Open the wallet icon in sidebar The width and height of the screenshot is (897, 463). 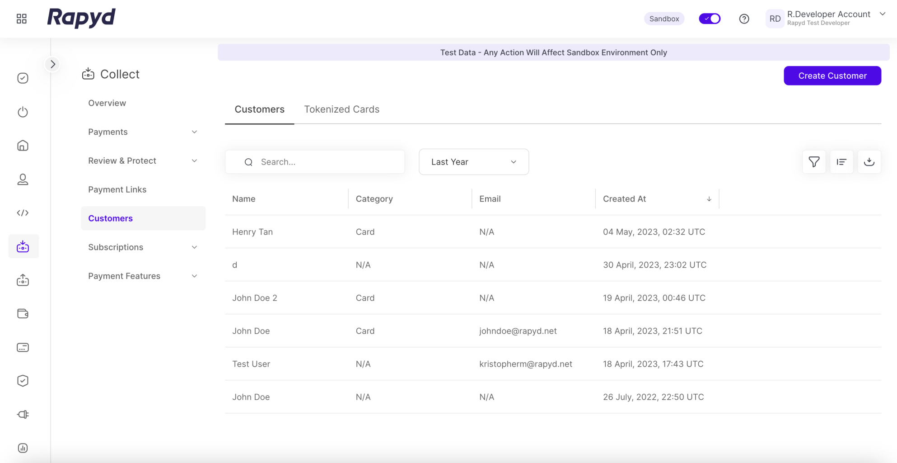[x=23, y=314]
